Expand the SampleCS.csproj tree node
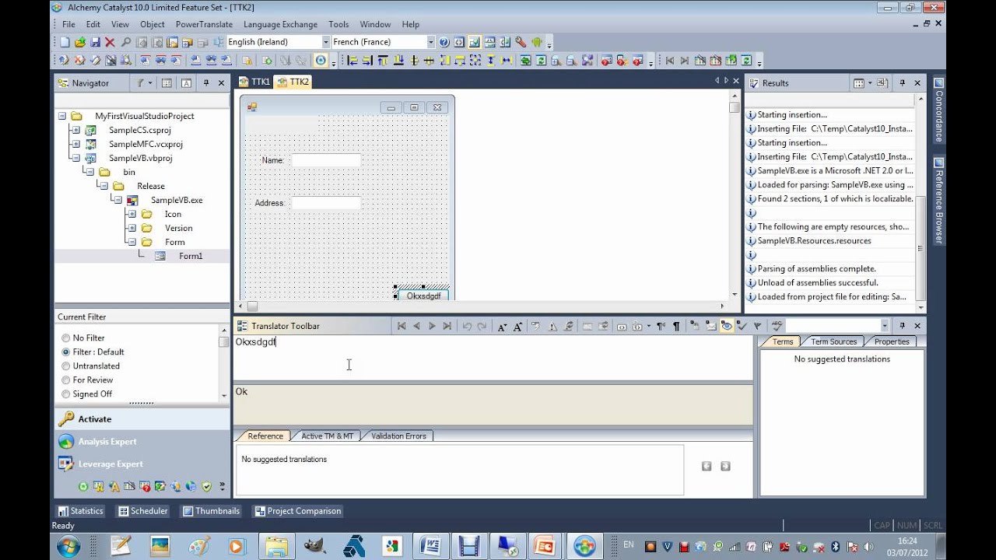The width and height of the screenshot is (996, 560). tap(75, 130)
